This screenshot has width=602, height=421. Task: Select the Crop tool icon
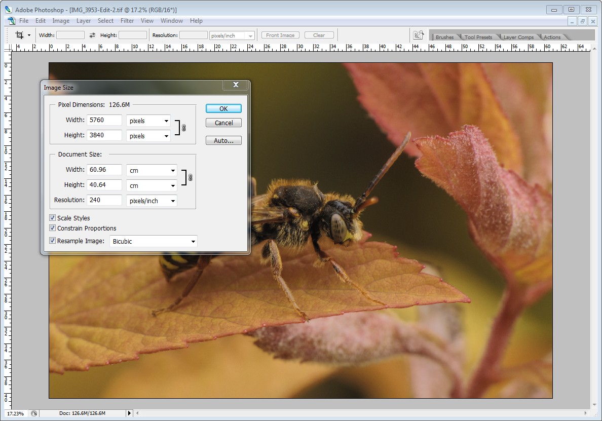pos(20,35)
